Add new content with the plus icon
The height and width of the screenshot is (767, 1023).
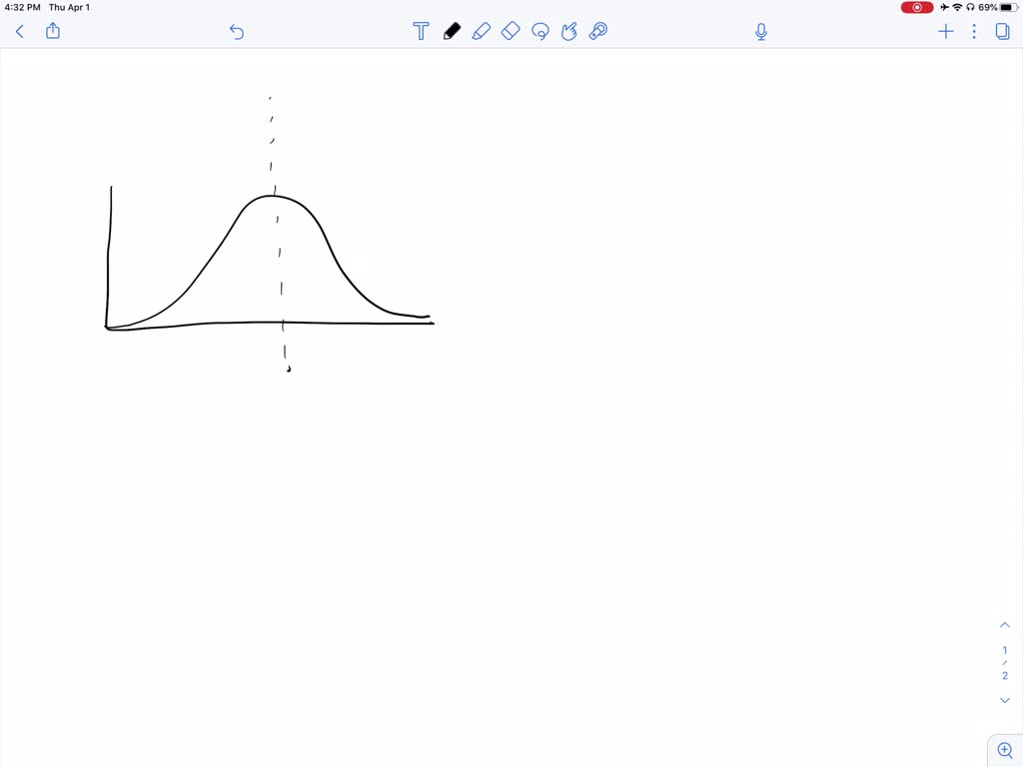945,31
